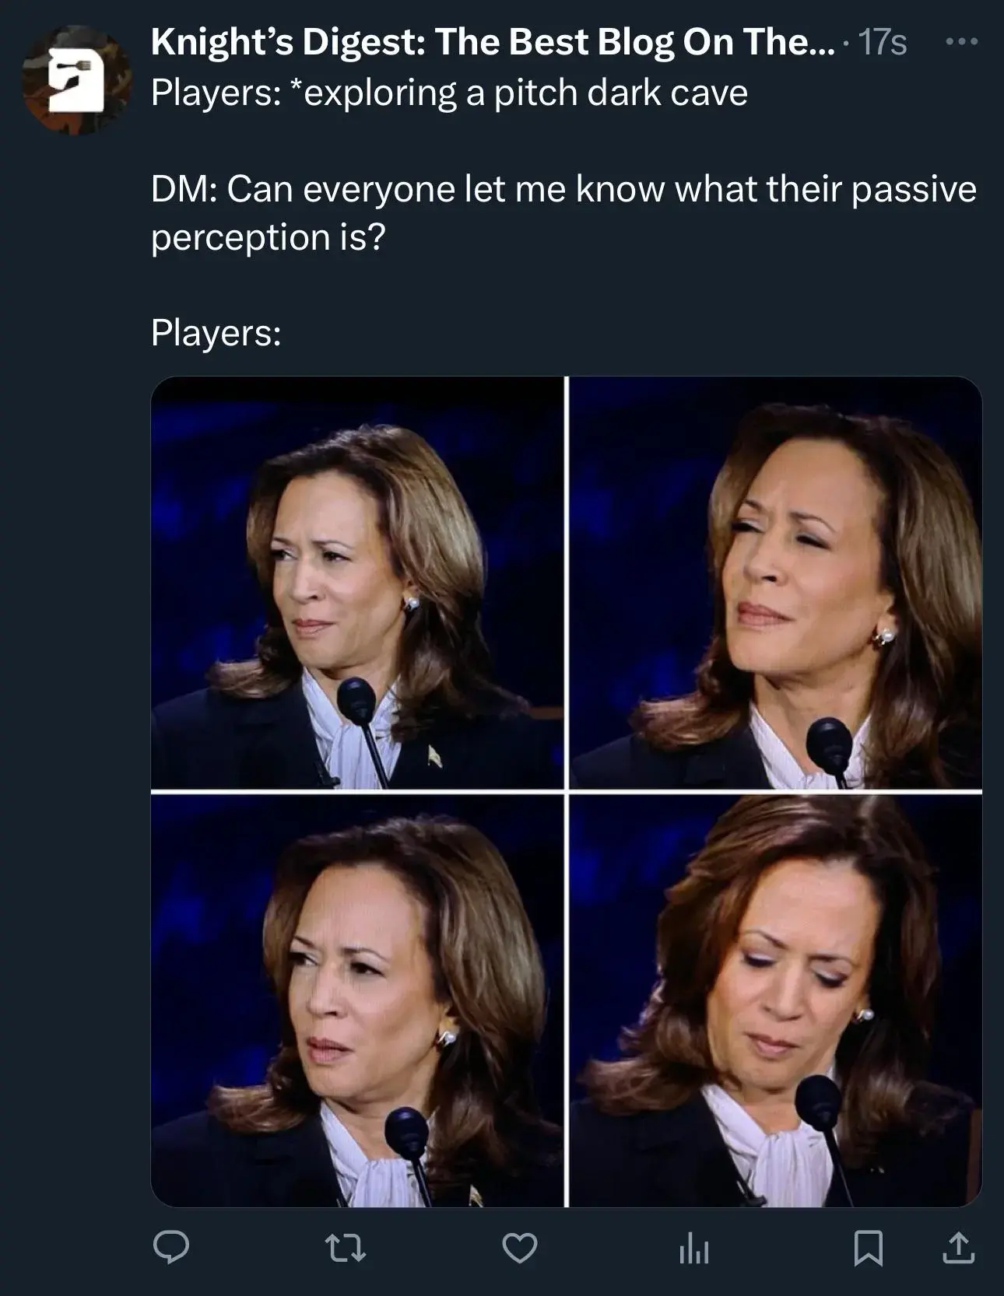Open the top-right photo in the grid
The width and height of the screenshot is (1004, 1296).
776,583
